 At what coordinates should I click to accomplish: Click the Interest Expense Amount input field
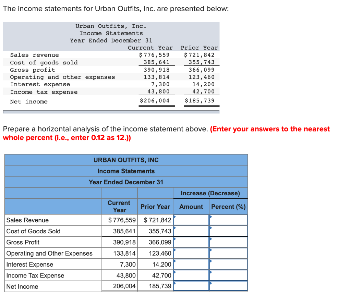(x=191, y=264)
